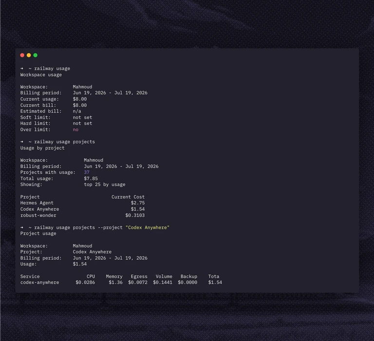Screen dimensions: 374x341
Task: Click the yellow minimize window button
Action: click(x=29, y=55)
